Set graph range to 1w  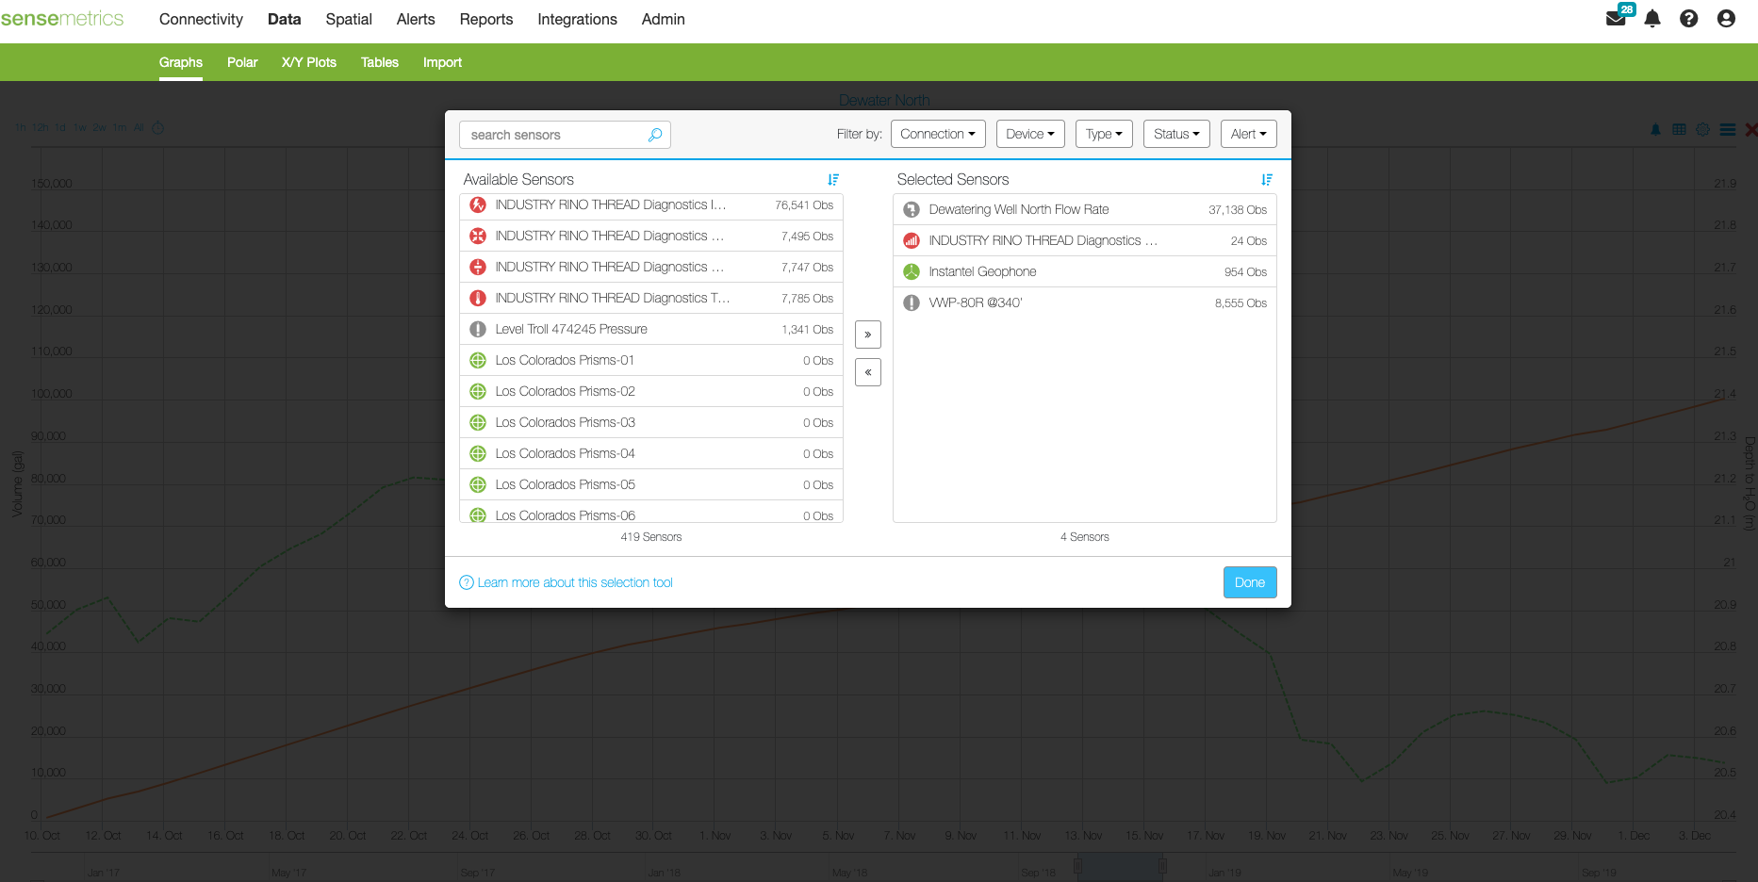click(x=80, y=128)
